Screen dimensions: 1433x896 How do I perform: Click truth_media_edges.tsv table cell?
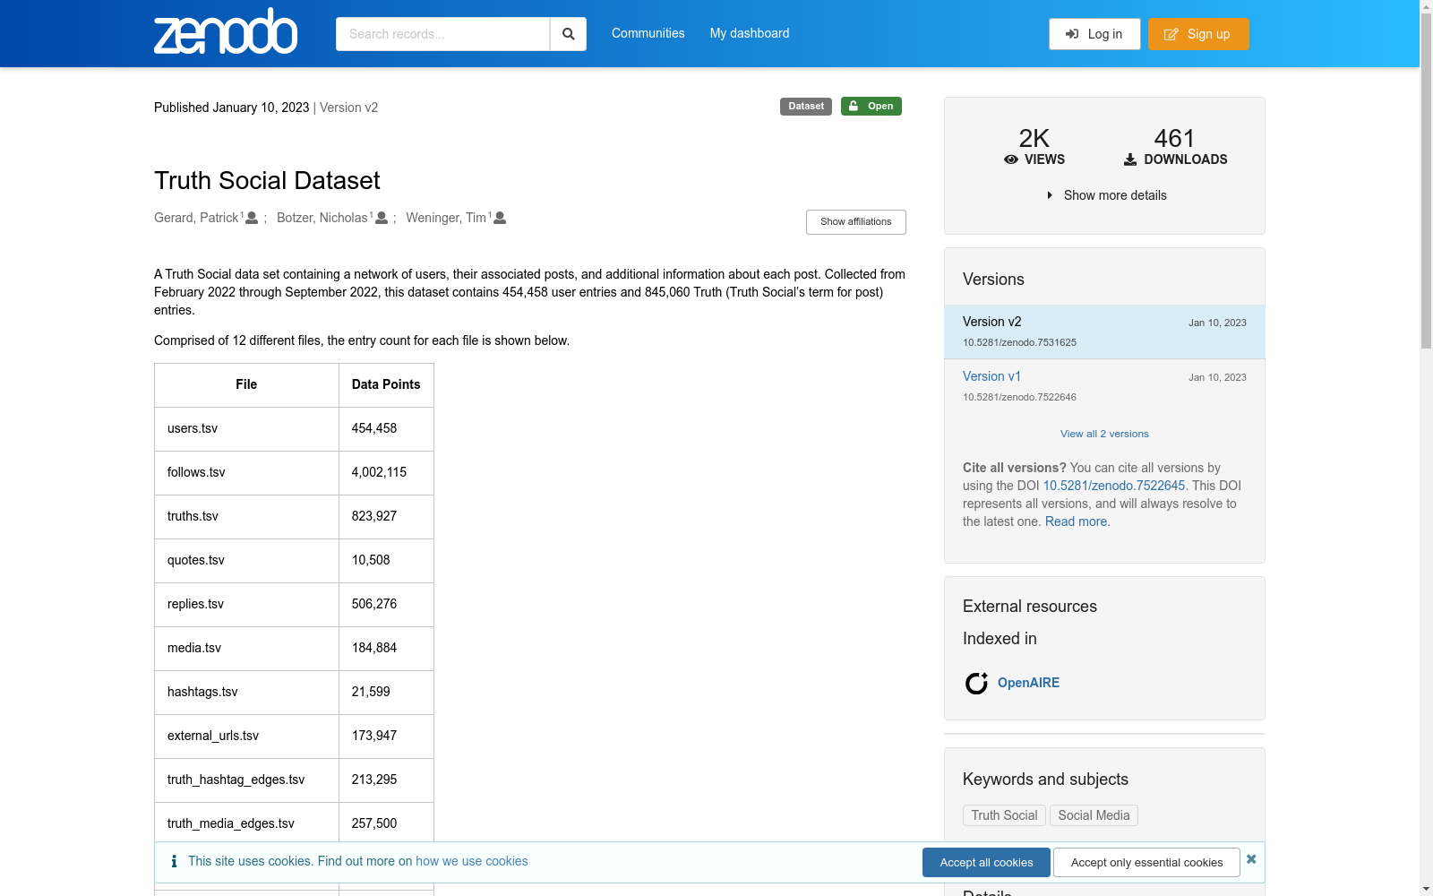pyautogui.click(x=246, y=823)
